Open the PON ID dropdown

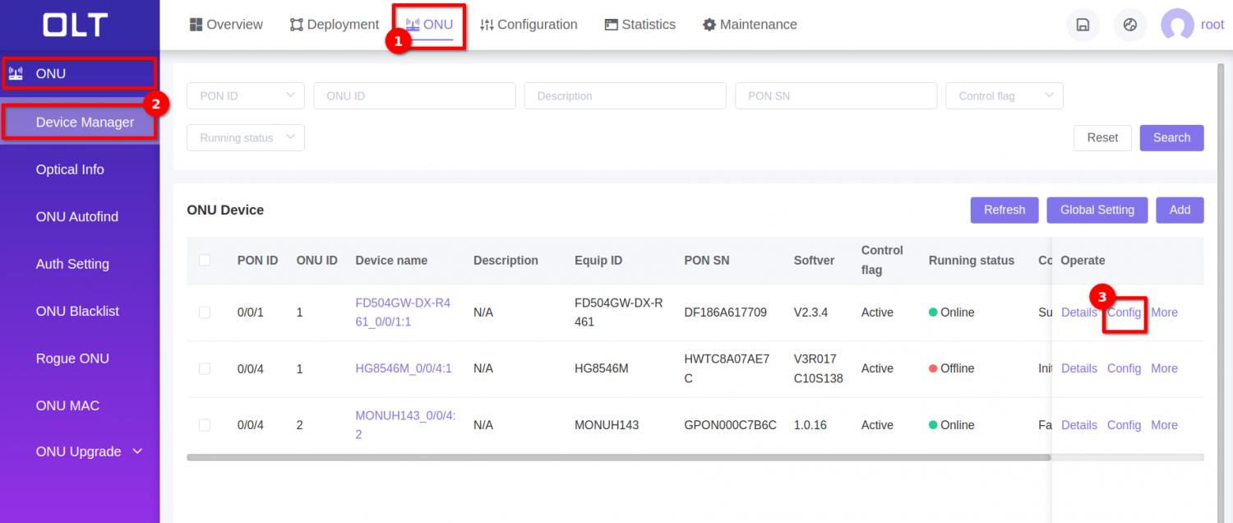(x=245, y=95)
